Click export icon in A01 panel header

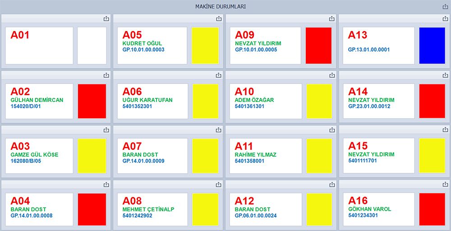[106, 18]
